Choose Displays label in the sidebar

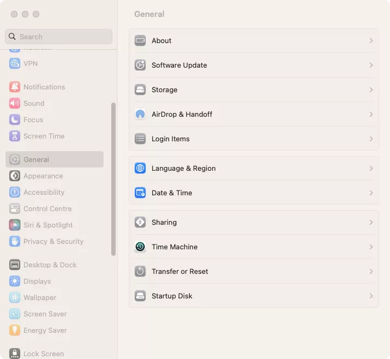pos(37,281)
